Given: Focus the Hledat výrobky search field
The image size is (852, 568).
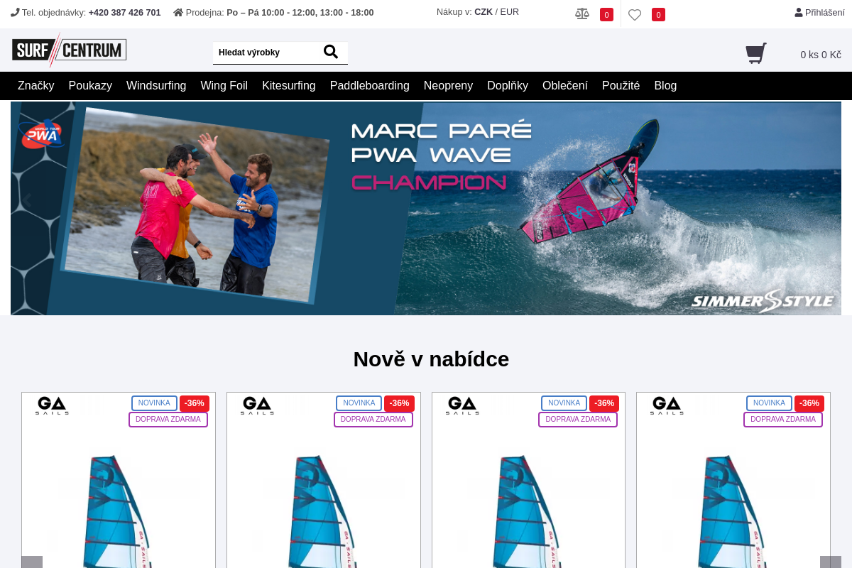Looking at the screenshot, I should click(x=267, y=53).
